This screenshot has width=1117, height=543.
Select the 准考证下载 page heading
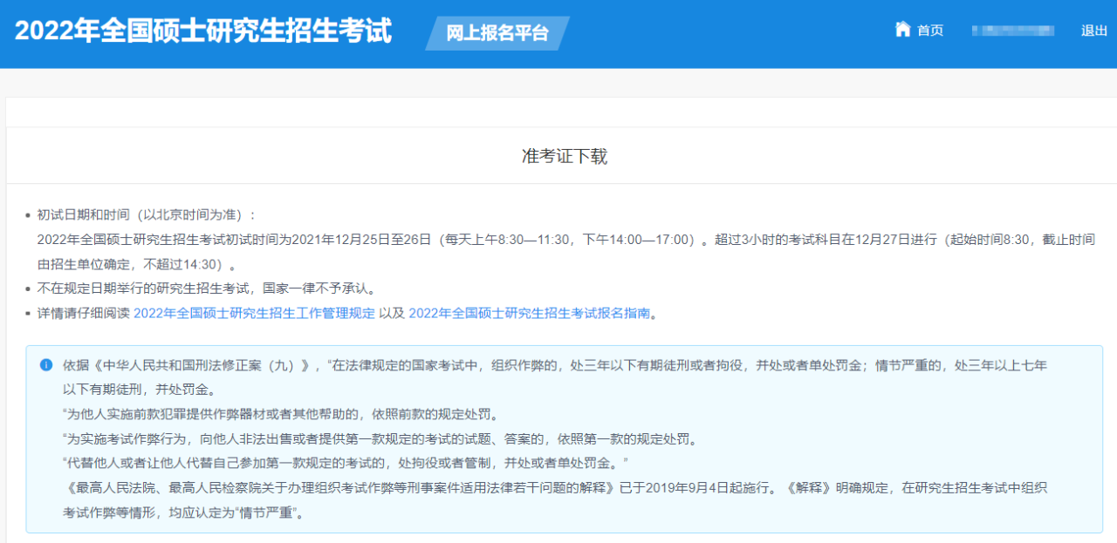point(564,157)
